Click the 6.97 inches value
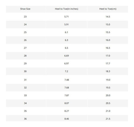 click(x=66, y=63)
